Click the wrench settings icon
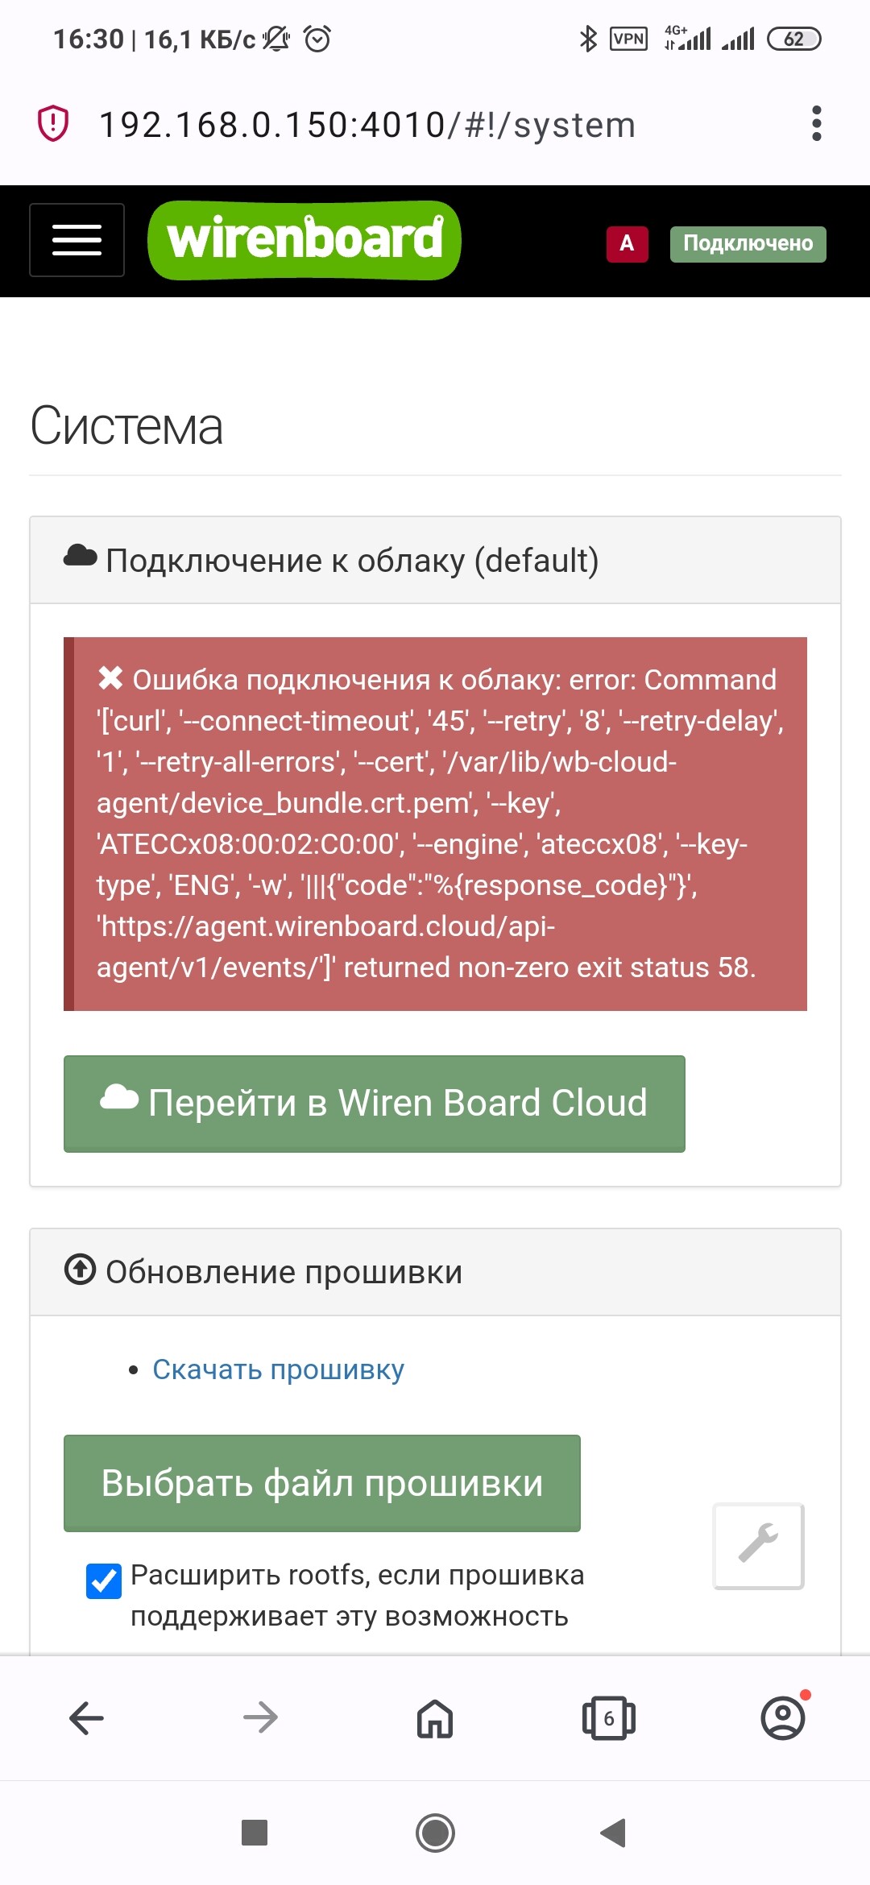Image resolution: width=870 pixels, height=1885 pixels. coord(758,1545)
